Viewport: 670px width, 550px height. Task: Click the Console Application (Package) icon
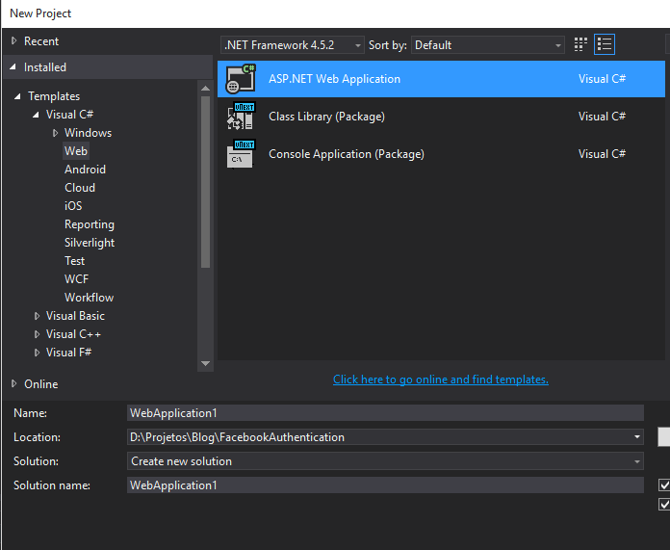click(x=240, y=154)
